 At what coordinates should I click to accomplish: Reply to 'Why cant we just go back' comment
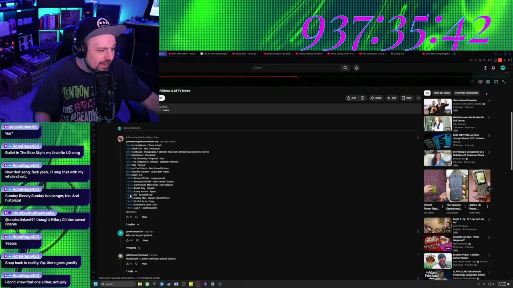145,240
